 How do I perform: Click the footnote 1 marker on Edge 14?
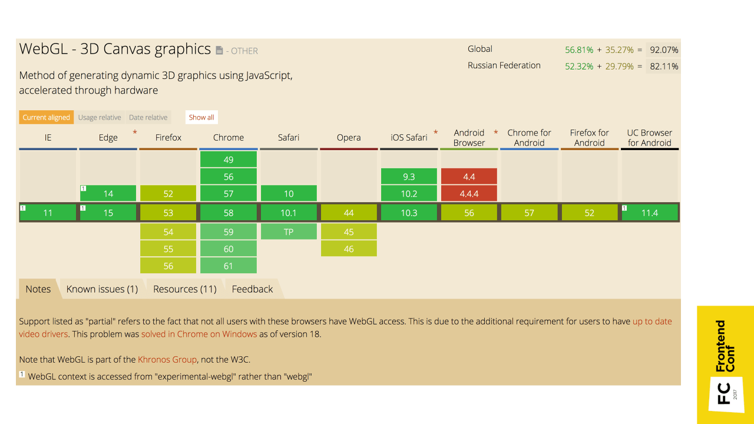click(83, 188)
